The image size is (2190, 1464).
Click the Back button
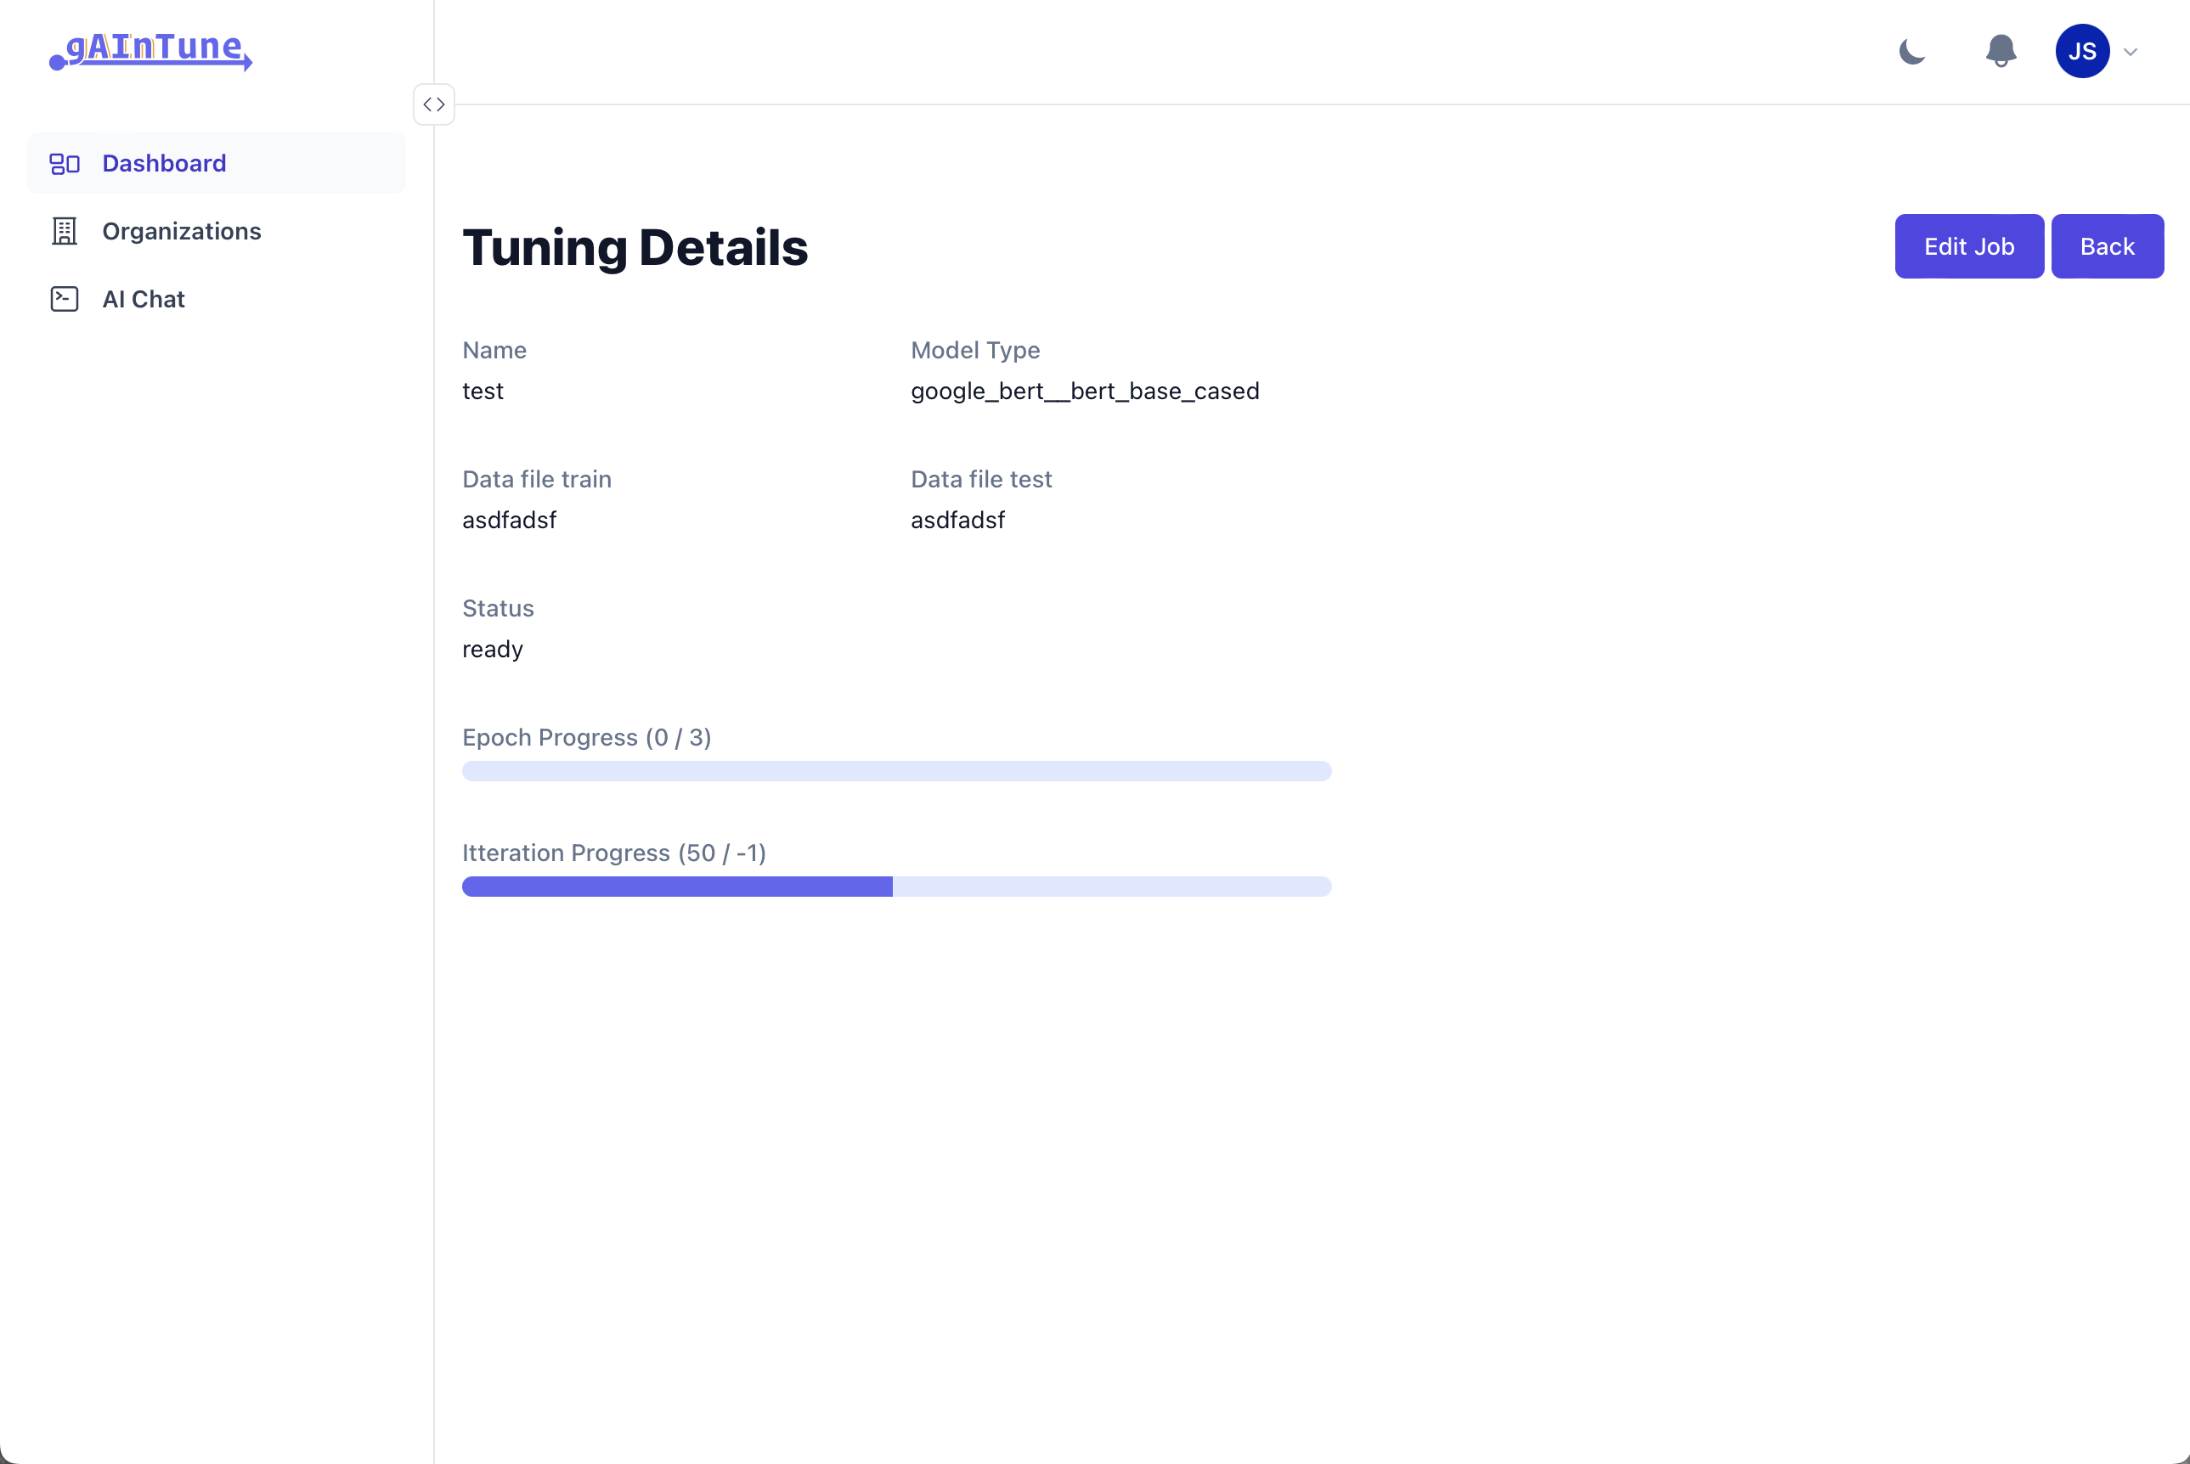2107,245
